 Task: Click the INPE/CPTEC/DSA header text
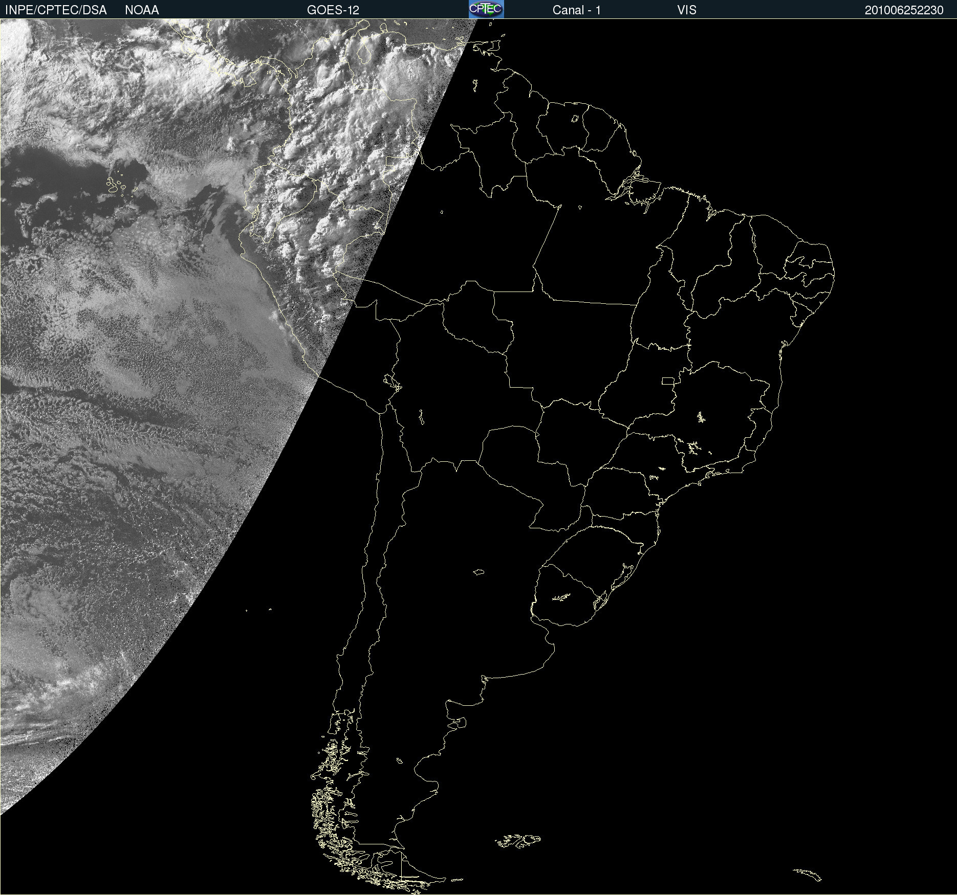coord(56,10)
